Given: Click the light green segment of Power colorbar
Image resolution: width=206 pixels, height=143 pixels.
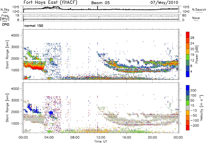Looking at the screenshot, I should tap(188, 57).
